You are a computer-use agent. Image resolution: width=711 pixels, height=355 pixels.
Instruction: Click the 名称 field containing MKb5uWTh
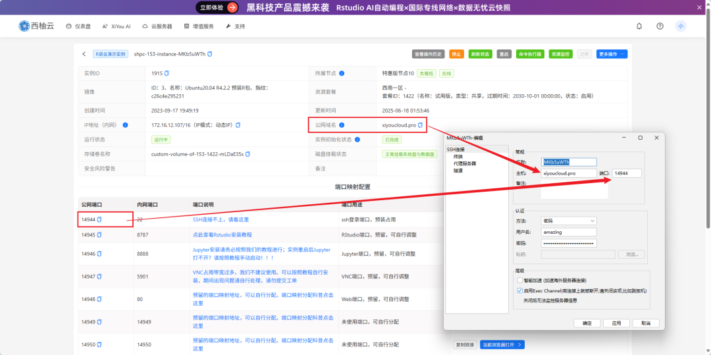(x=569, y=162)
